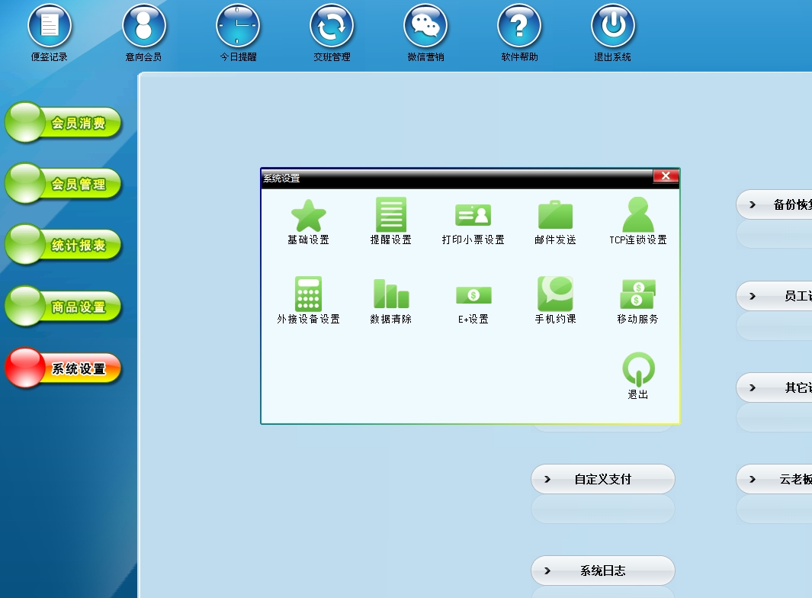812x598 pixels.
Task: Open 外接设备设置 calculator icon
Action: tap(308, 294)
